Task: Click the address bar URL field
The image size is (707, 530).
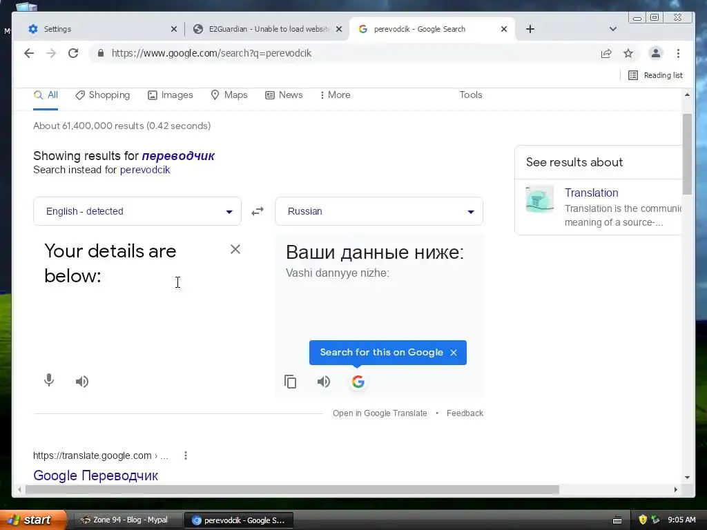Action: coord(342,53)
